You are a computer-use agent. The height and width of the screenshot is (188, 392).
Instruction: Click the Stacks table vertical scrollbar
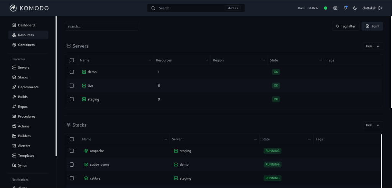point(382,161)
